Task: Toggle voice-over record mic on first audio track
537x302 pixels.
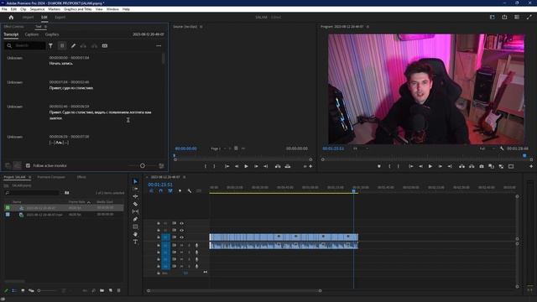Action: coord(196,245)
